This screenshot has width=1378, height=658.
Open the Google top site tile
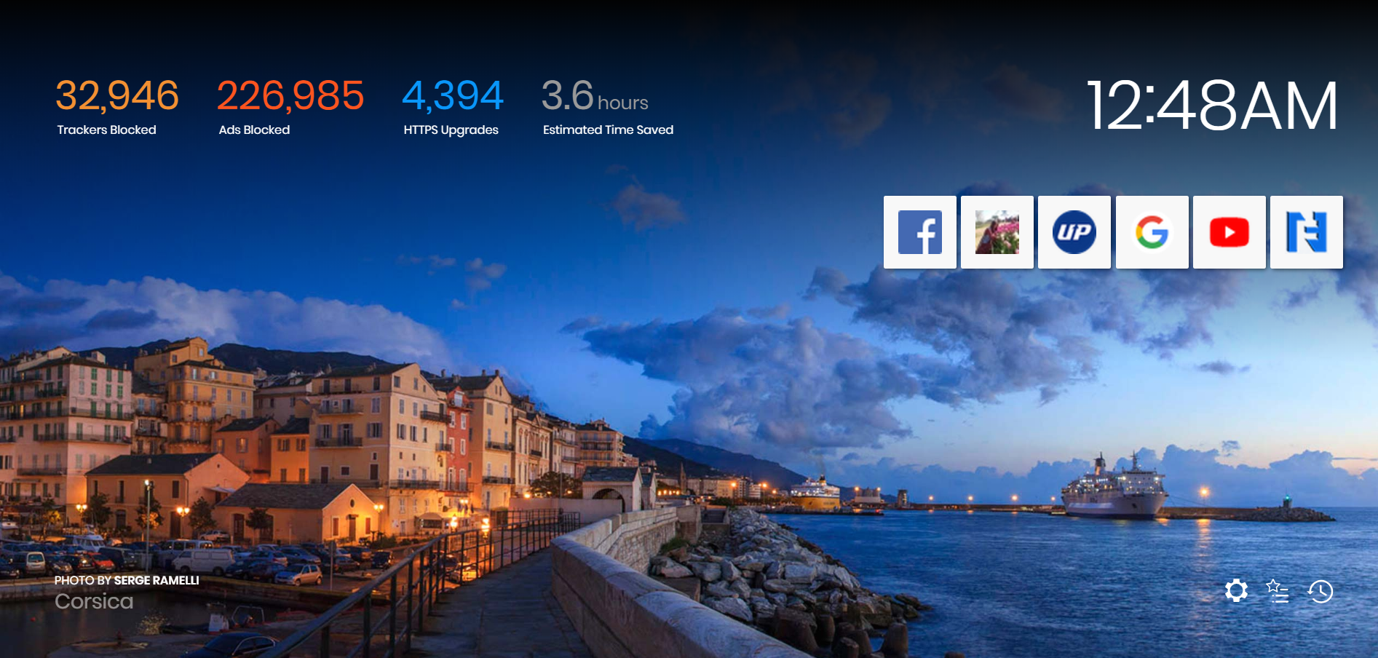coord(1152,232)
